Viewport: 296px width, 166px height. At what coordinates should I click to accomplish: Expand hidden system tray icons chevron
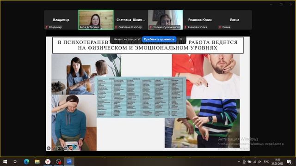click(239, 162)
